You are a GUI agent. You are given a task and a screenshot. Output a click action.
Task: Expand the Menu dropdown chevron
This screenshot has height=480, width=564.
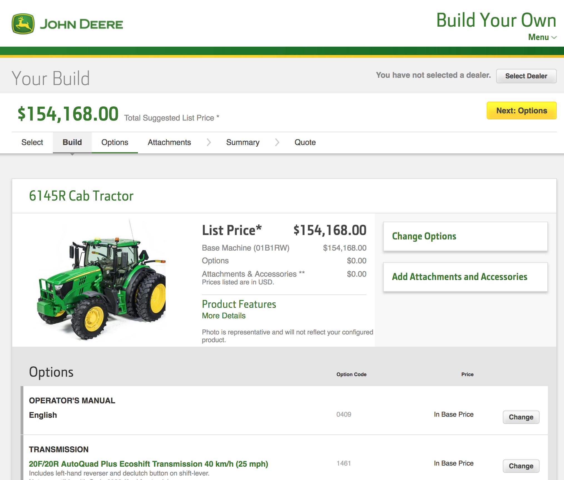coord(554,37)
